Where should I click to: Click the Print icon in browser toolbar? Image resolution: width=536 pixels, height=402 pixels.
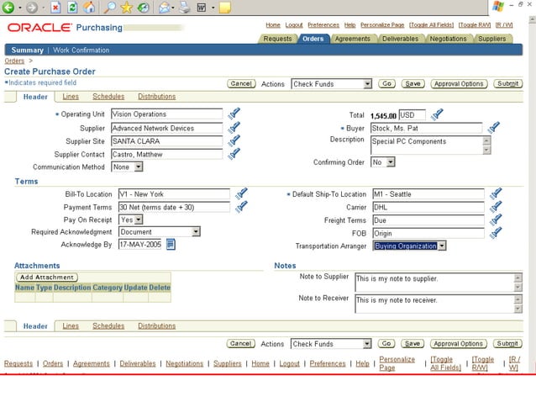(x=183, y=8)
